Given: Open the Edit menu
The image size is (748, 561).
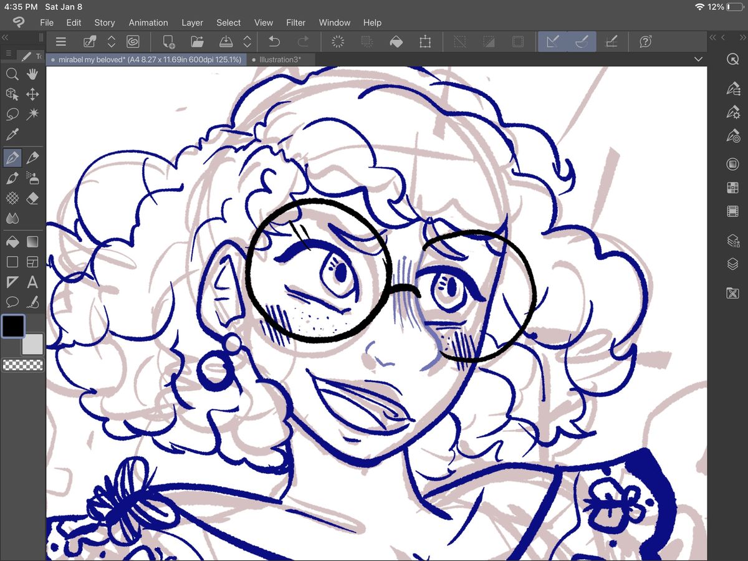Looking at the screenshot, I should tap(74, 22).
